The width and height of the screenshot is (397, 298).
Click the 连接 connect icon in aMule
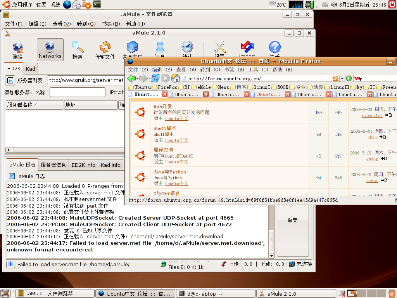(17, 50)
